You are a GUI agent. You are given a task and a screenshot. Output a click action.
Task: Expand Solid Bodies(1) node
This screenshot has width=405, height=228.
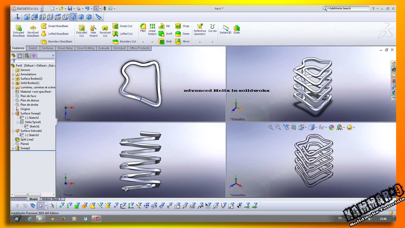[x=13, y=83]
